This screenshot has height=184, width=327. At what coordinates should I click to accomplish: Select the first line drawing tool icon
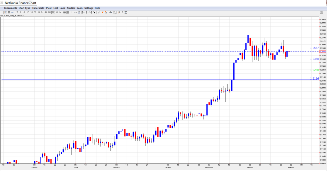tap(83, 13)
